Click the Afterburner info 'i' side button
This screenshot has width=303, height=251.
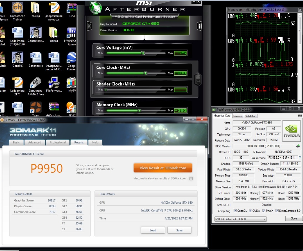point(199,26)
